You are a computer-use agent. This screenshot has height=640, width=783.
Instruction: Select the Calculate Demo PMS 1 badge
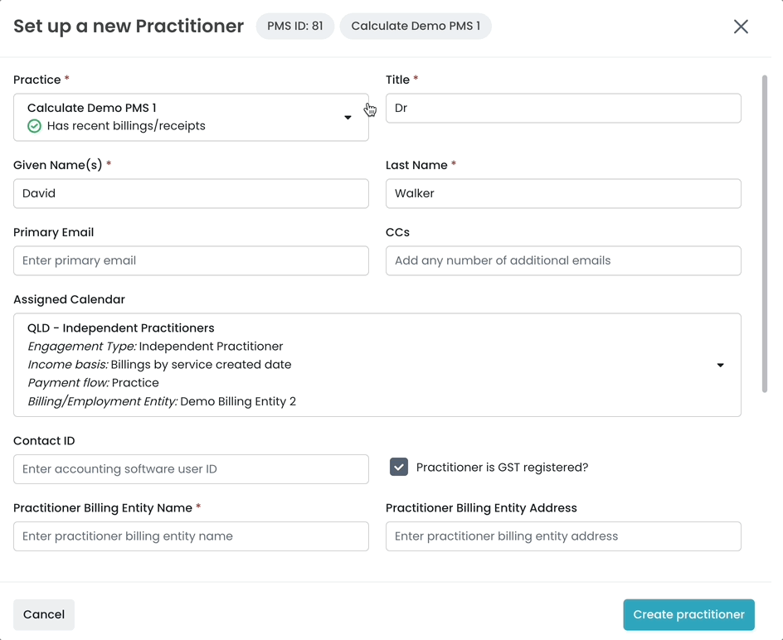click(x=416, y=26)
